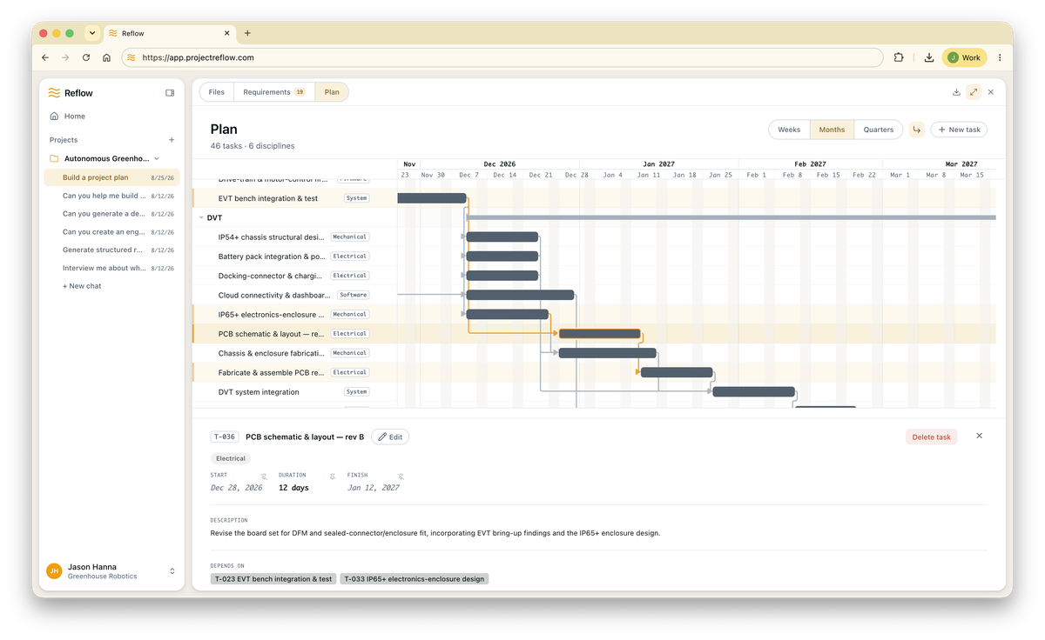
Task: Select the Fabricate & assemble PCB Gantt bar
Action: click(x=677, y=372)
